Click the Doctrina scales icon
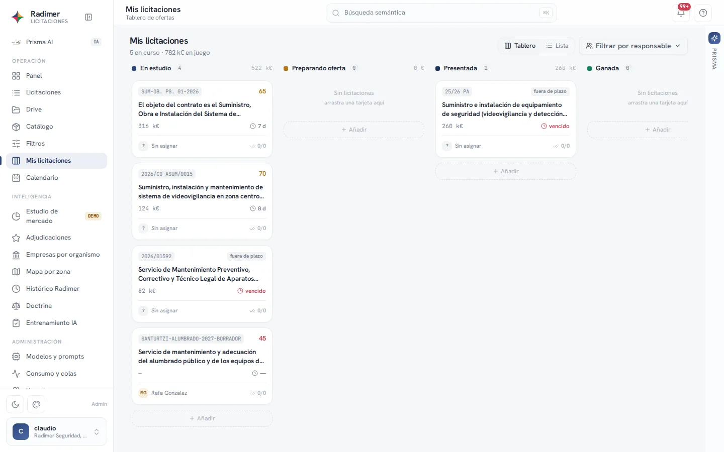724x452 pixels. tap(16, 306)
